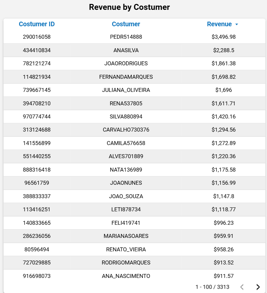Select JOAORODRIGUES row name
267x293 pixels.
tap(126, 63)
